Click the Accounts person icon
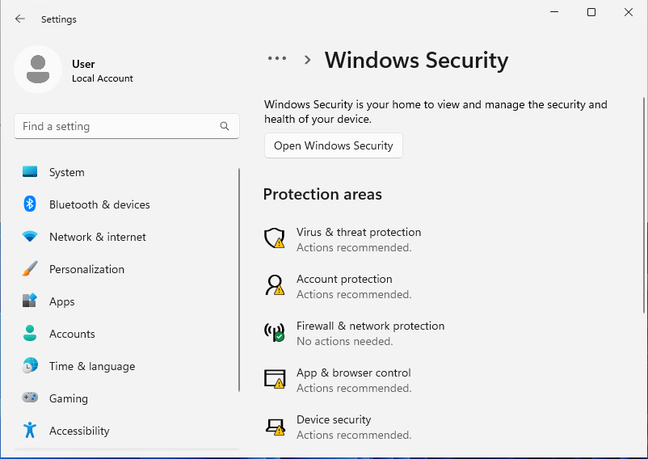The image size is (648, 459). (x=30, y=333)
